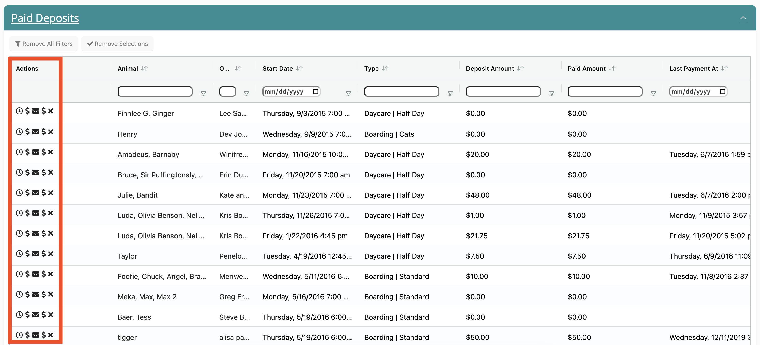Image resolution: width=760 pixels, height=345 pixels.
Task: Click the Remove All Filters button
Action: [44, 44]
